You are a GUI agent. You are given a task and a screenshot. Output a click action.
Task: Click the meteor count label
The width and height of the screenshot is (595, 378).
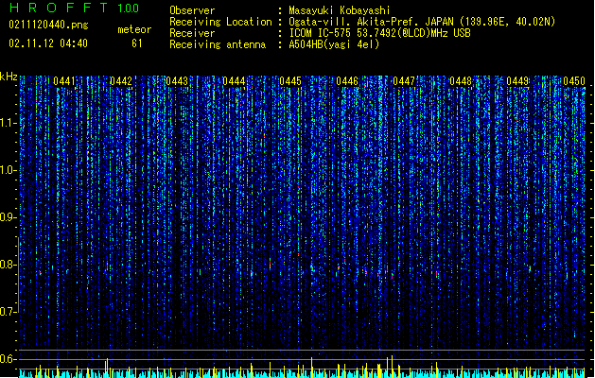pos(134,29)
